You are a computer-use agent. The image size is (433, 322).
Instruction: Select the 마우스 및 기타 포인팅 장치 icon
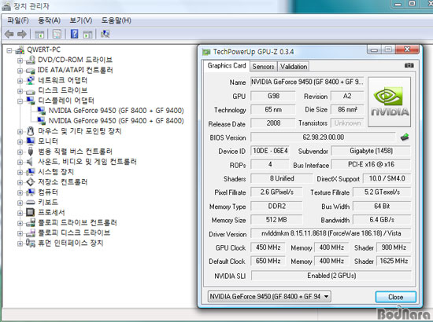tap(31, 131)
